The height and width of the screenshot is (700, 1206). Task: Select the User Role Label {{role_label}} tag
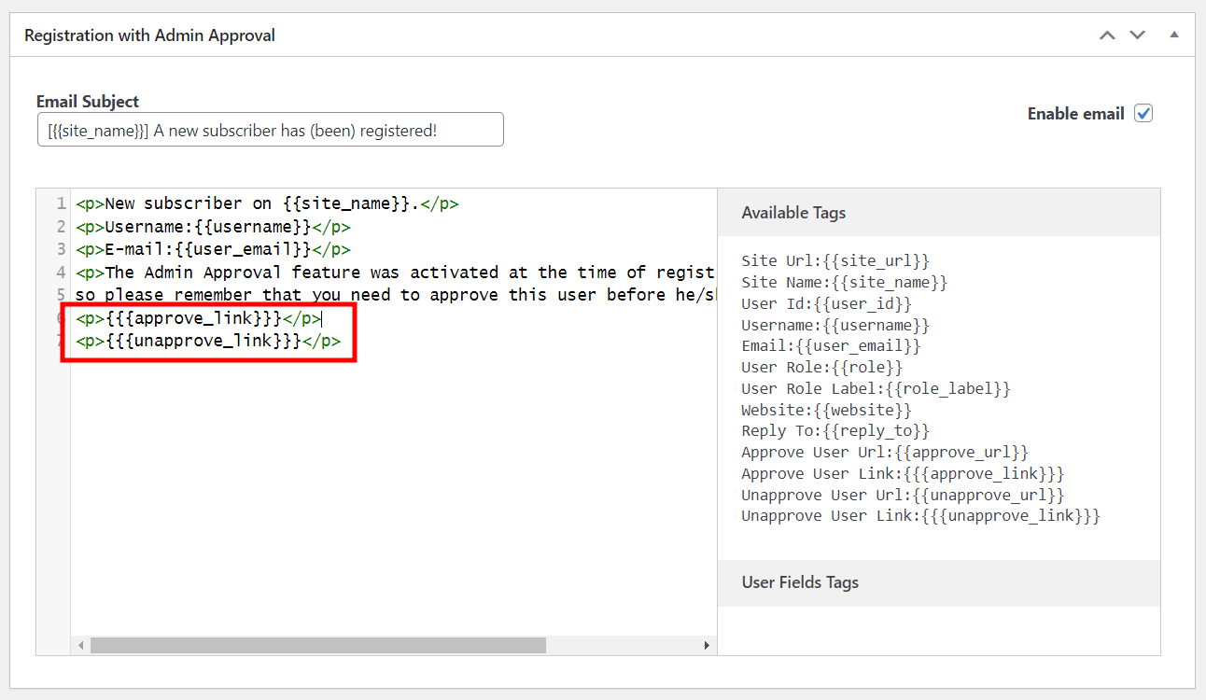[876, 388]
